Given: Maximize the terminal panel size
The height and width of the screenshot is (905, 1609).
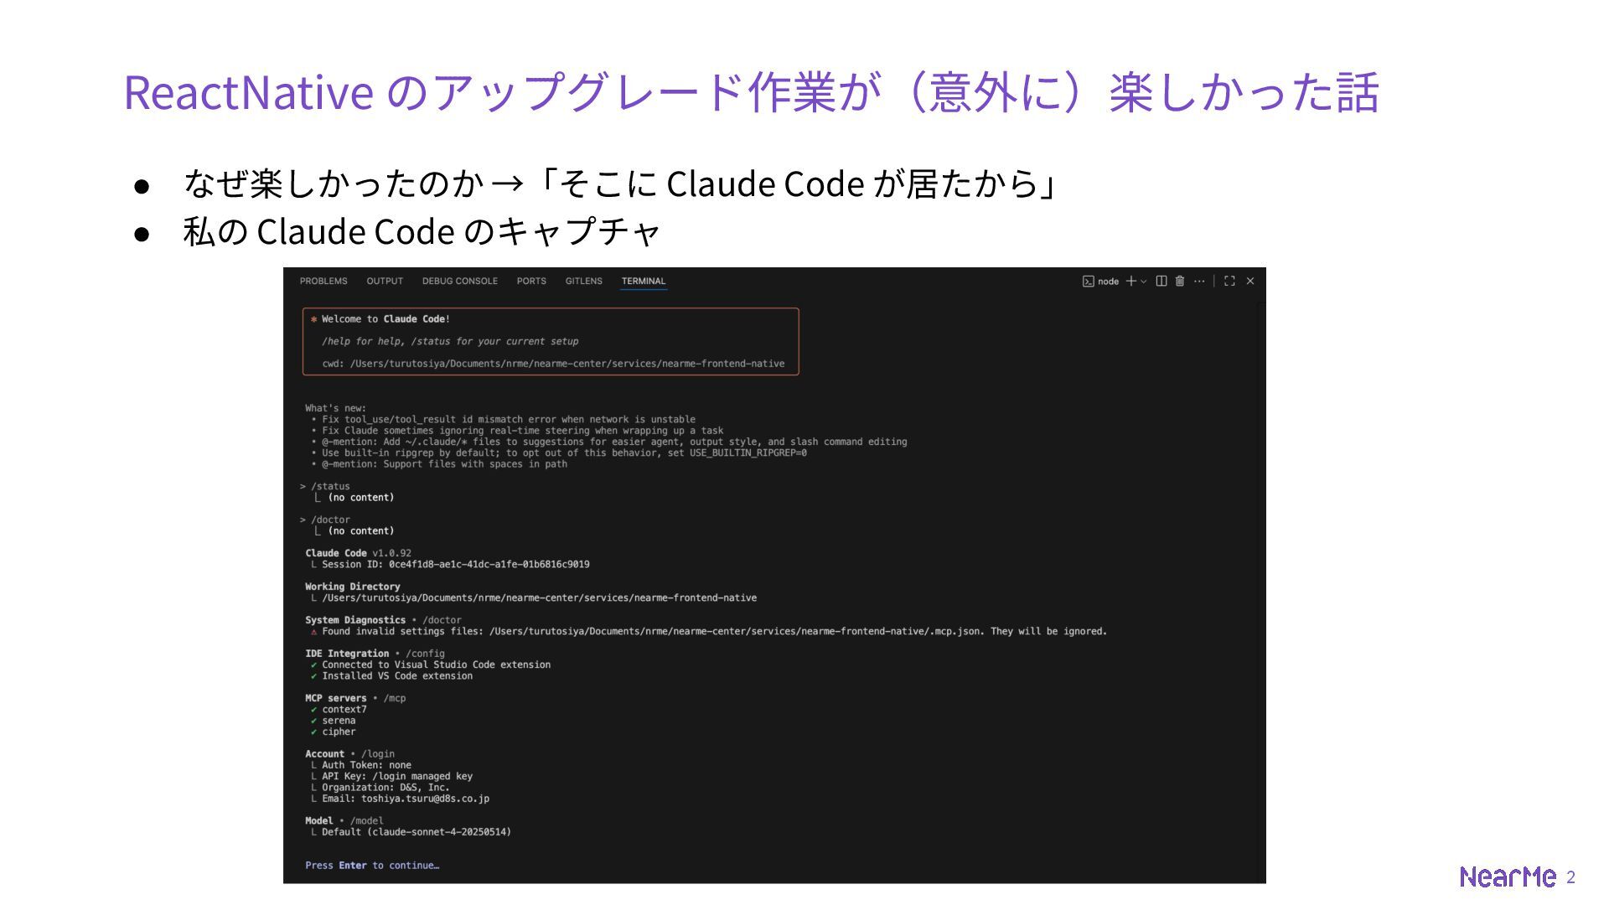Looking at the screenshot, I should [x=1229, y=282].
